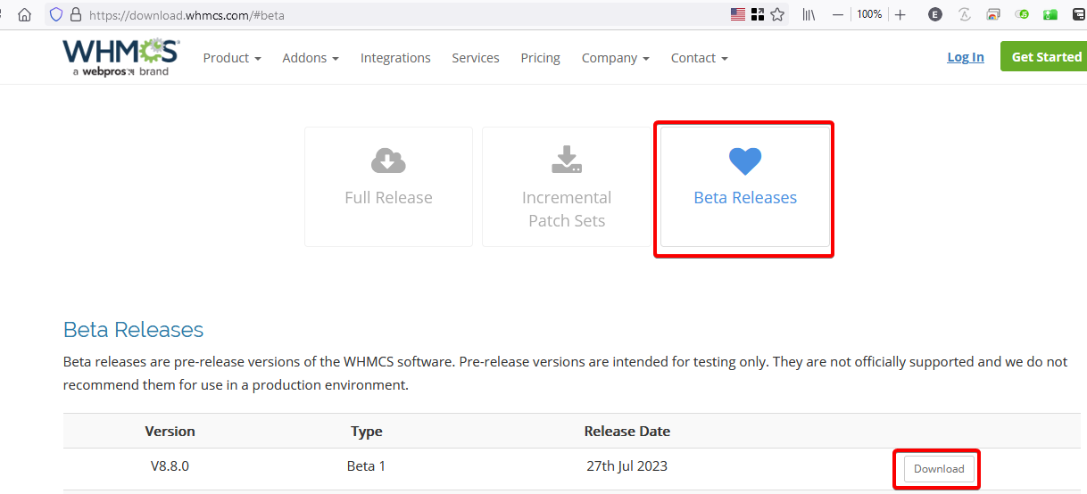Toggle the JS switch extension
Viewport: 1087px width, 494px height.
click(1022, 14)
